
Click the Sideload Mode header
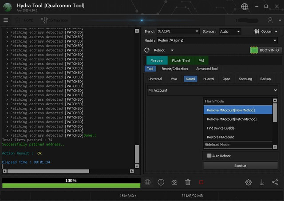[x=238, y=145]
